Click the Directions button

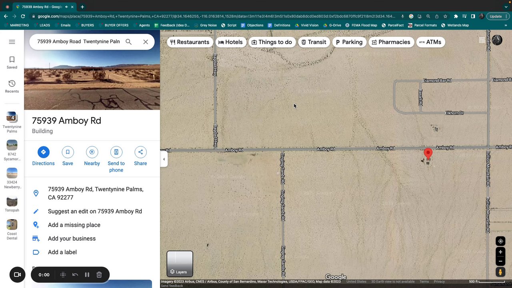43,156
